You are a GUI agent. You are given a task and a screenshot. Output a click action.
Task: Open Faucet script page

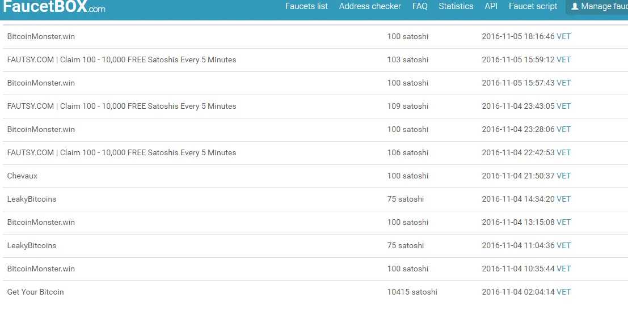pos(533,6)
